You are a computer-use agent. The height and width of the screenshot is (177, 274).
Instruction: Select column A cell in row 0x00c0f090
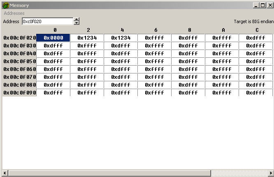[222, 92]
